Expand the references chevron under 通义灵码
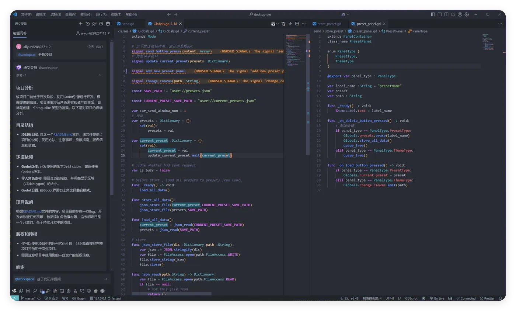Viewport: 516px width, 311px height. [x=100, y=75]
